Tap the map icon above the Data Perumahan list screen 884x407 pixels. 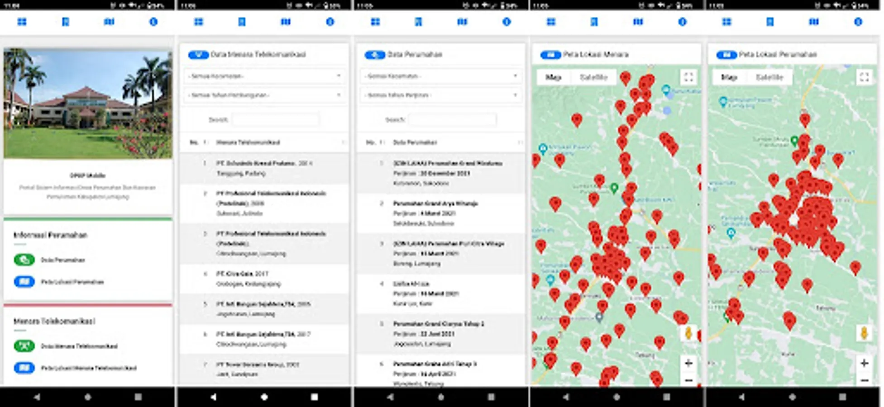pyautogui.click(x=462, y=22)
